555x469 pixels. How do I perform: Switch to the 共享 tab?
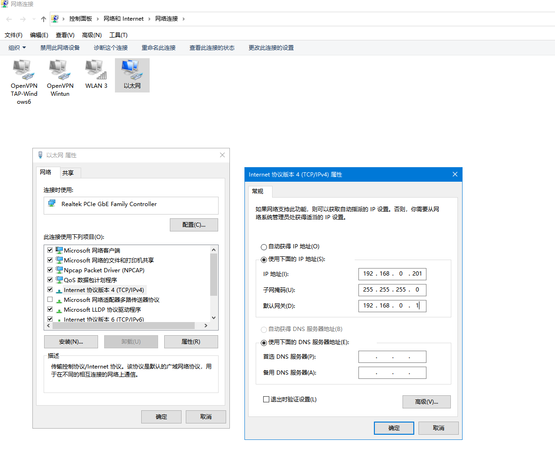(x=68, y=173)
